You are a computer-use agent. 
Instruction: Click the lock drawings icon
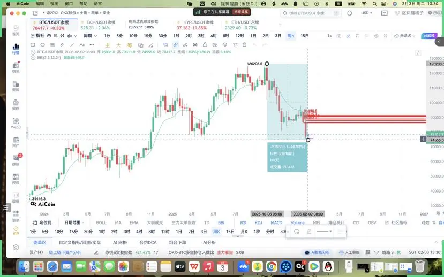[x=205, y=45]
